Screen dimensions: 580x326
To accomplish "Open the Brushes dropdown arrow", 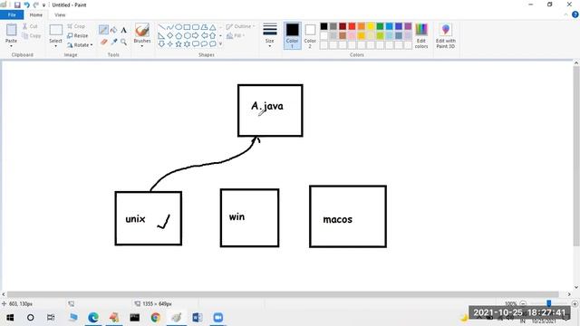I will click(x=142, y=46).
